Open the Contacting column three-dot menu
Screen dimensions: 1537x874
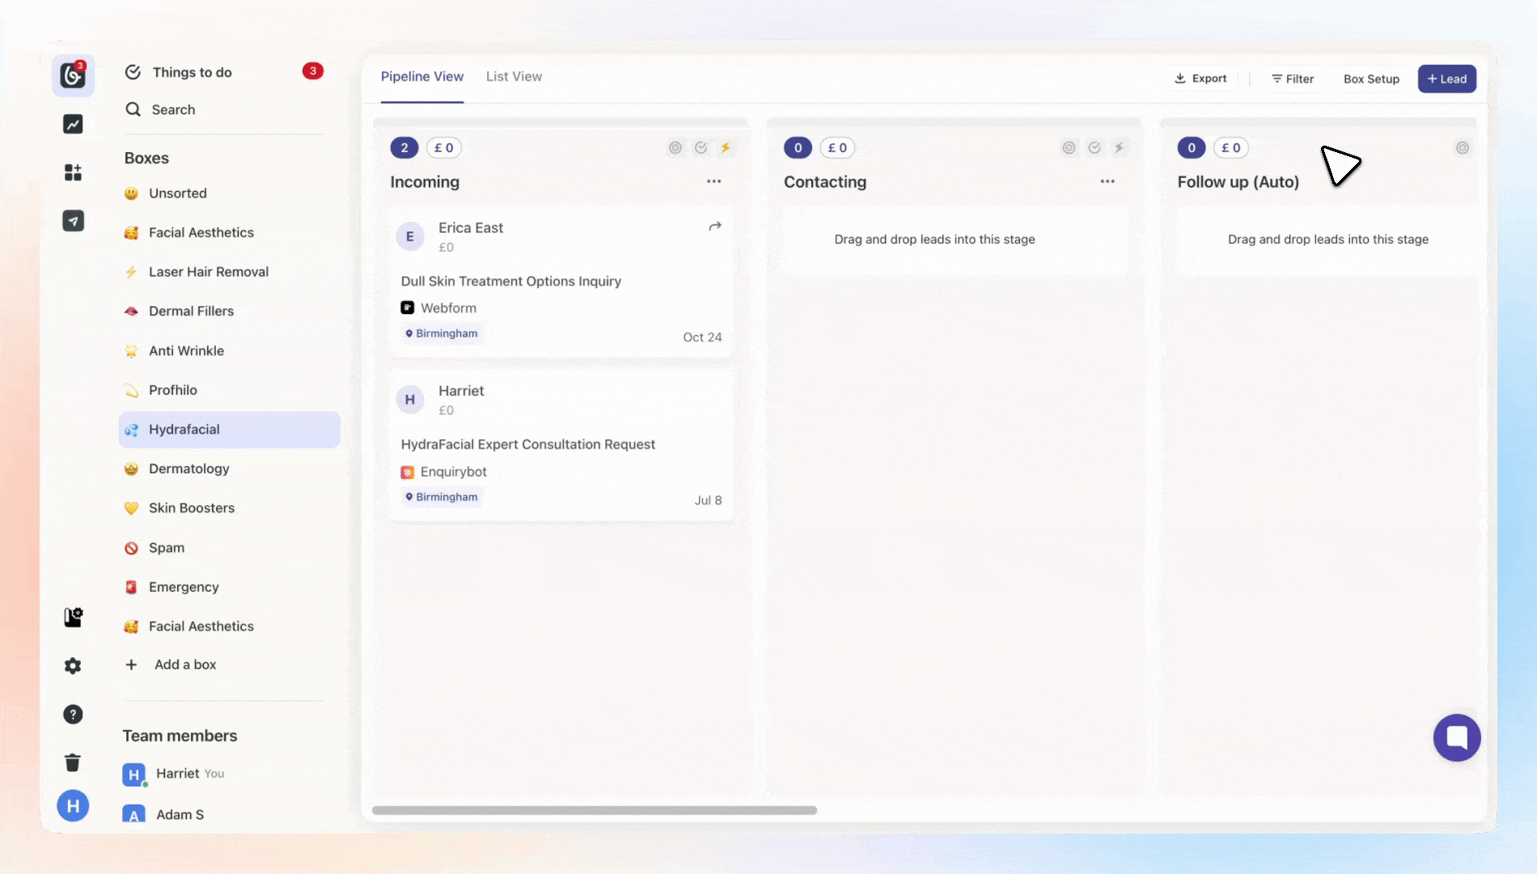(1107, 181)
